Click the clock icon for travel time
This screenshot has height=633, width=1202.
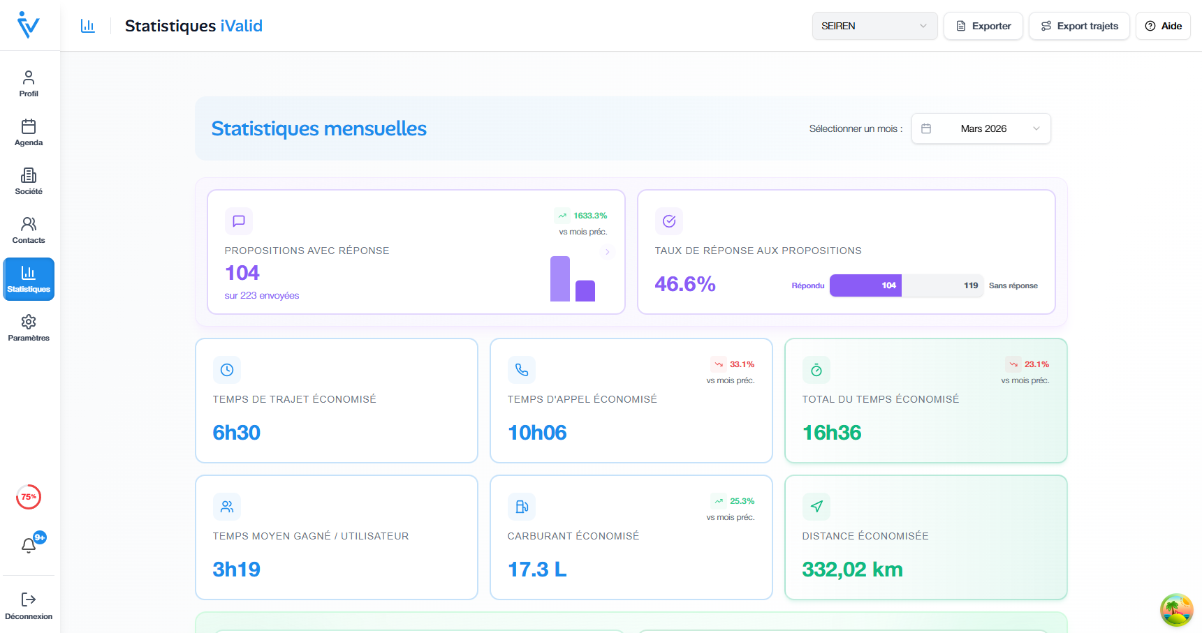tap(227, 370)
